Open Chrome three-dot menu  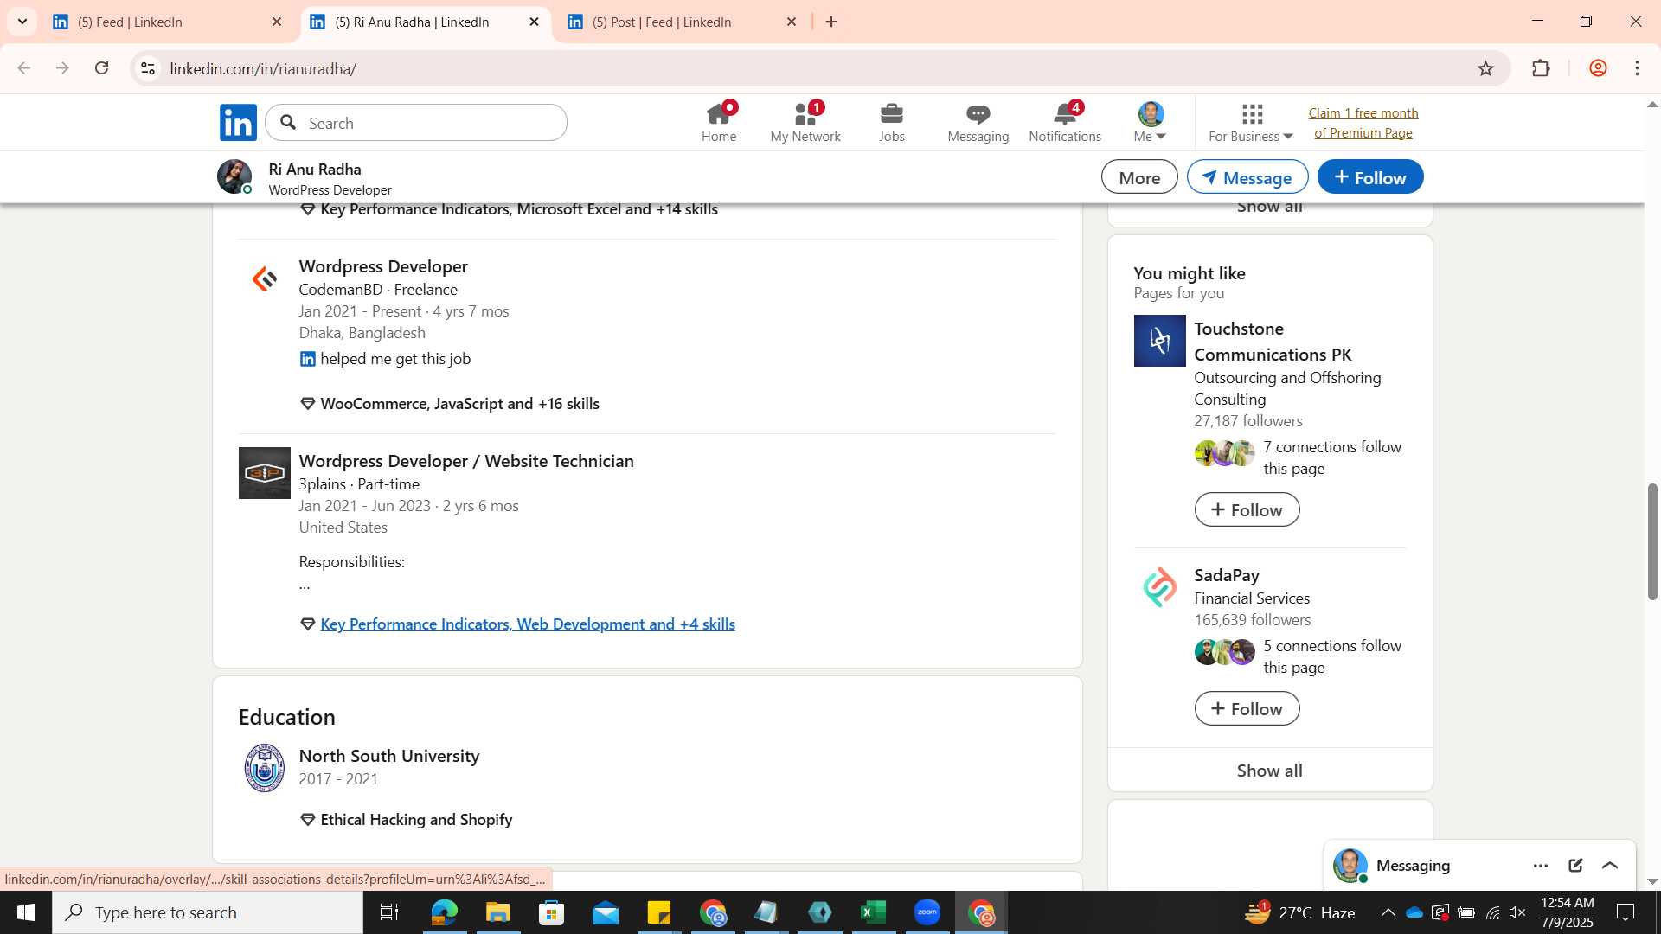click(x=1637, y=68)
